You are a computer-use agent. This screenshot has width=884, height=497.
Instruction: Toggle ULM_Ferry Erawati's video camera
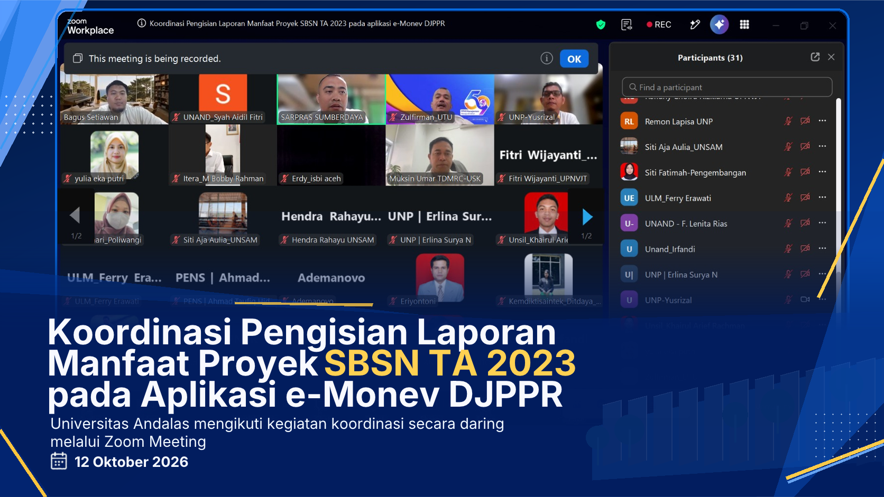tap(805, 198)
